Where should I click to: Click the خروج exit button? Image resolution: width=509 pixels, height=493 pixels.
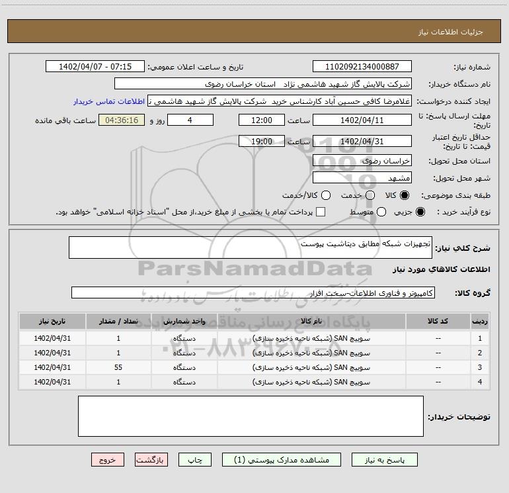tap(108, 460)
